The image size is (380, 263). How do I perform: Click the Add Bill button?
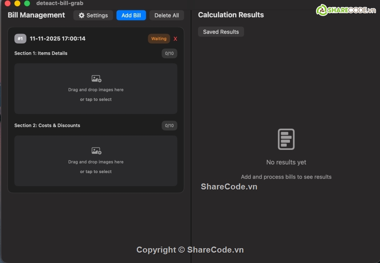[131, 15]
